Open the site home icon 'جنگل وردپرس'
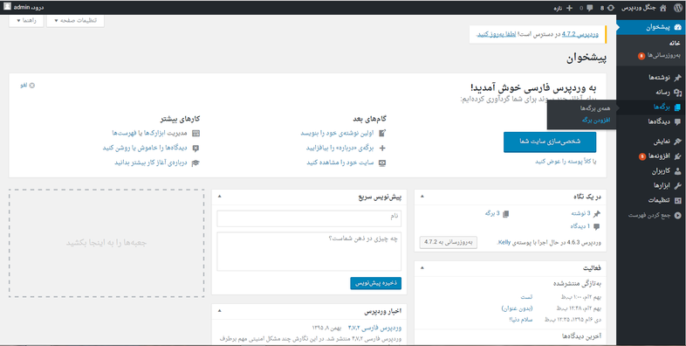This screenshot has height=346, width=686. [x=662, y=8]
